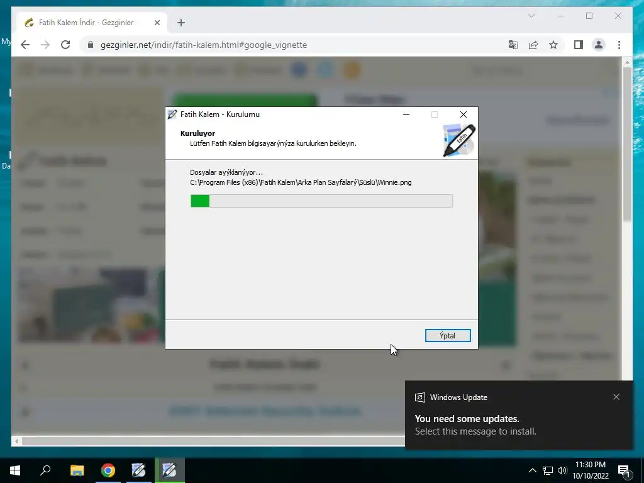Click the Chrome vertical scrollbar
Image resolution: width=644 pixels, height=483 pixels.
tap(627, 144)
